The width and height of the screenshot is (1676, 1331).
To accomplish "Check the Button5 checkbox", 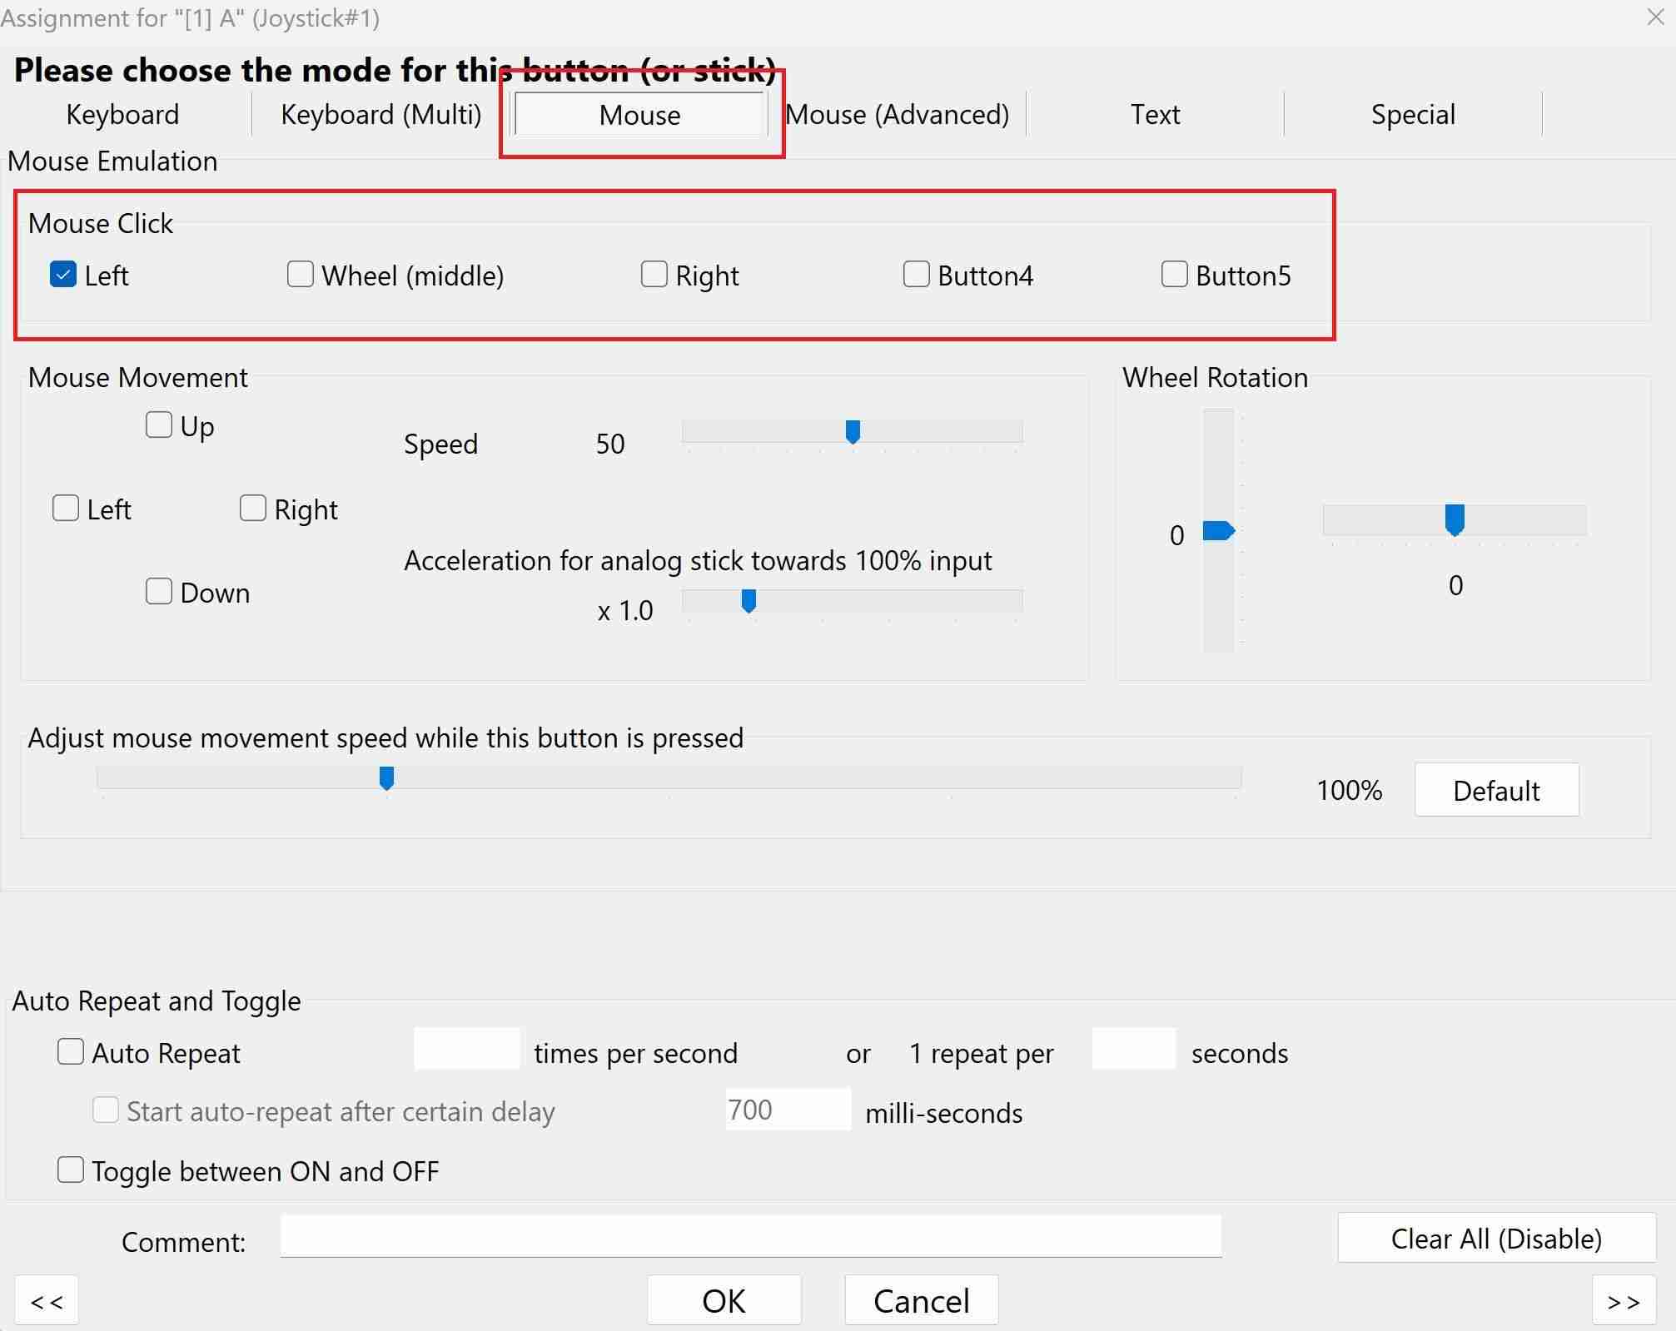I will pyautogui.click(x=1174, y=275).
